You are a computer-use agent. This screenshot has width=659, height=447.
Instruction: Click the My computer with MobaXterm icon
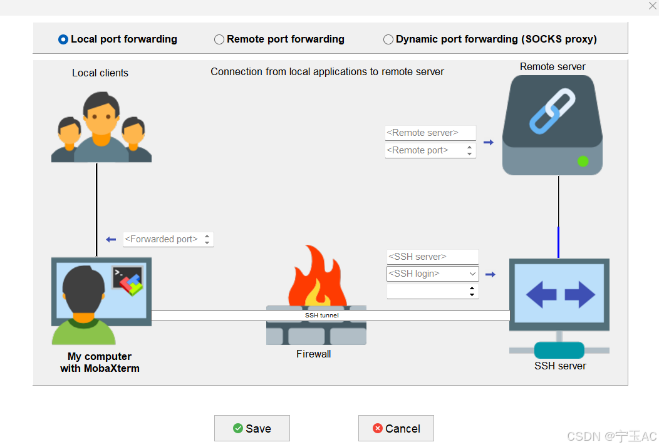(x=101, y=301)
